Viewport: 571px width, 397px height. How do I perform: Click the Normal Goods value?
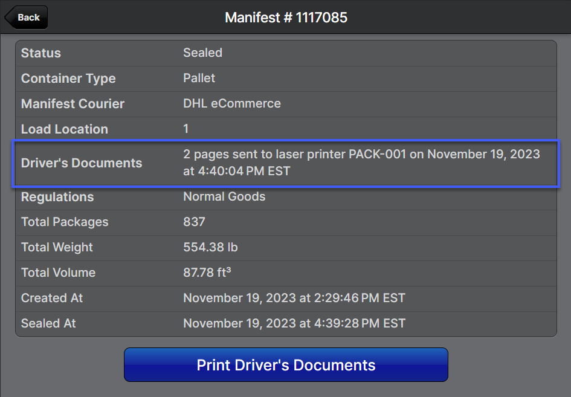point(224,197)
